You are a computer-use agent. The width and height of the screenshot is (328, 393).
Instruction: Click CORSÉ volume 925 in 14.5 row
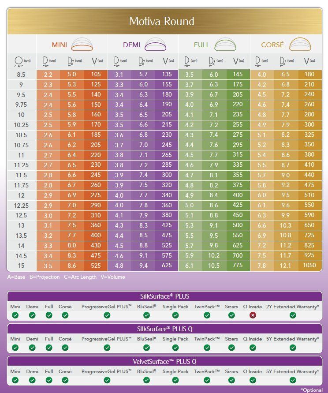(309, 255)
